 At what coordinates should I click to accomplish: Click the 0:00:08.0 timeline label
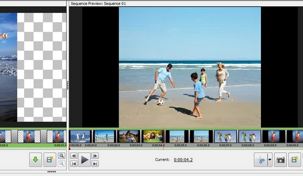248,145
